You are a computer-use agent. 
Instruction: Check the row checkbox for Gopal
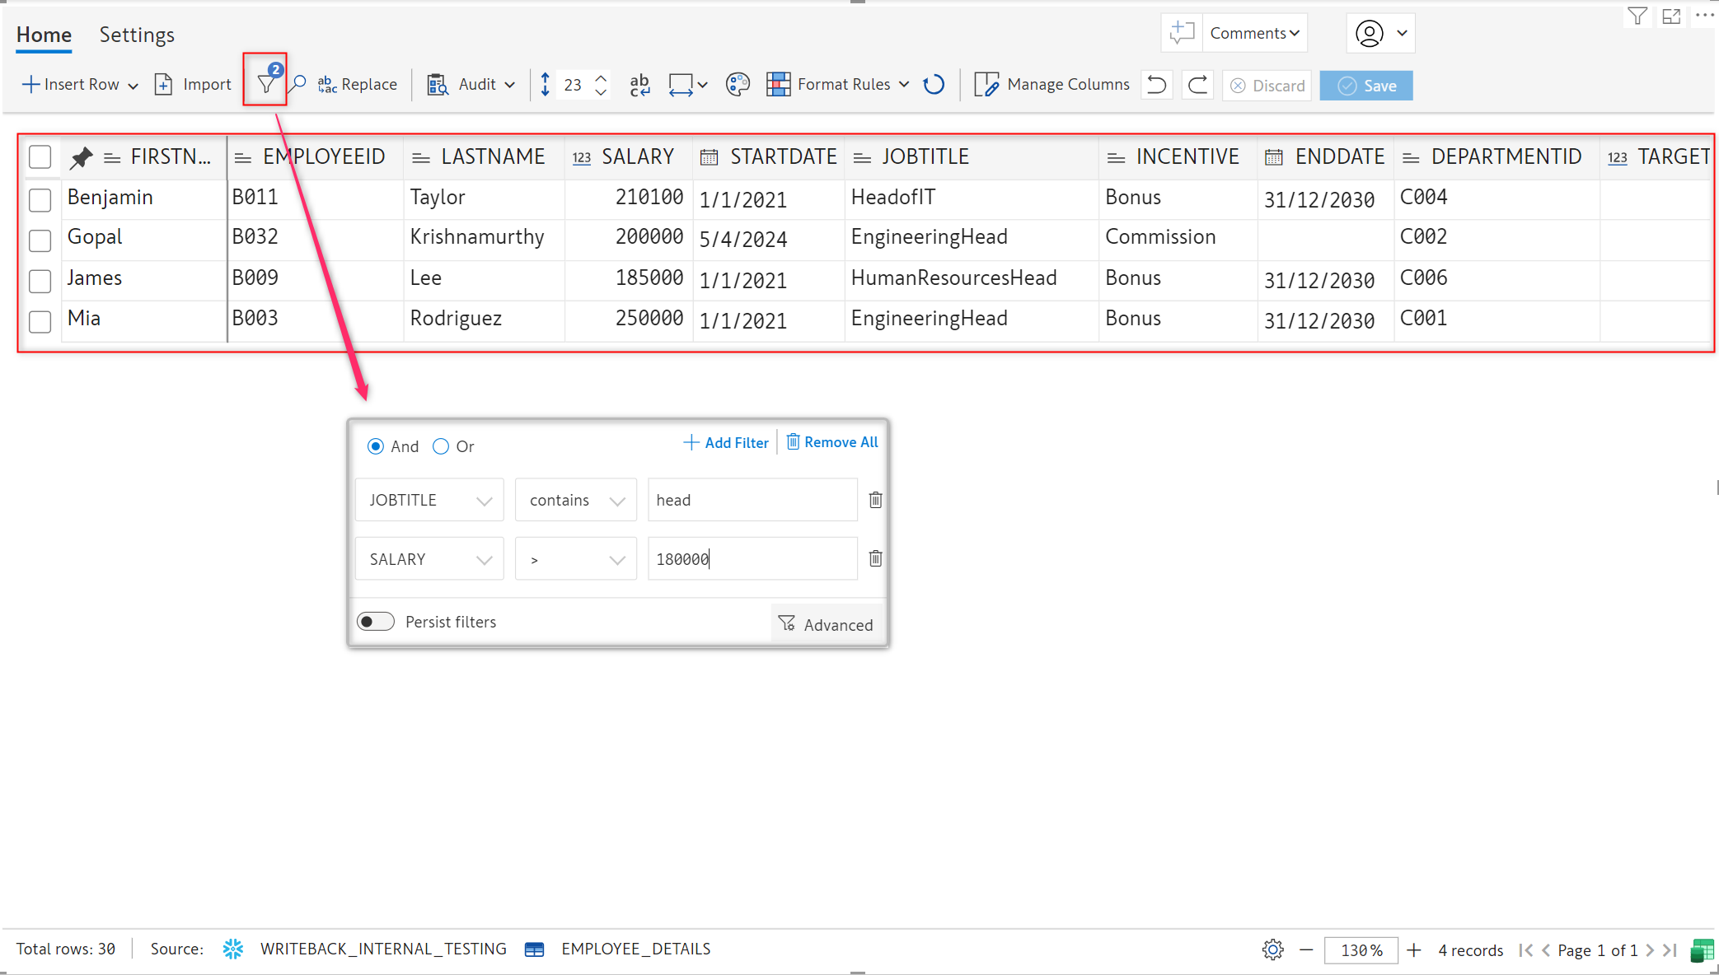pyautogui.click(x=40, y=240)
